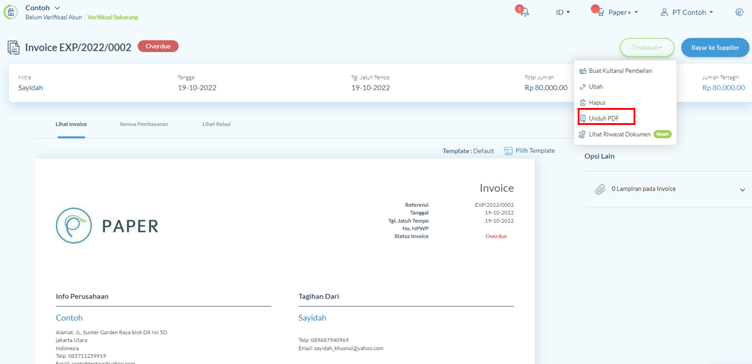Open the Contoh company switcher dropdown
This screenshot has width=752, height=364.
pos(43,8)
